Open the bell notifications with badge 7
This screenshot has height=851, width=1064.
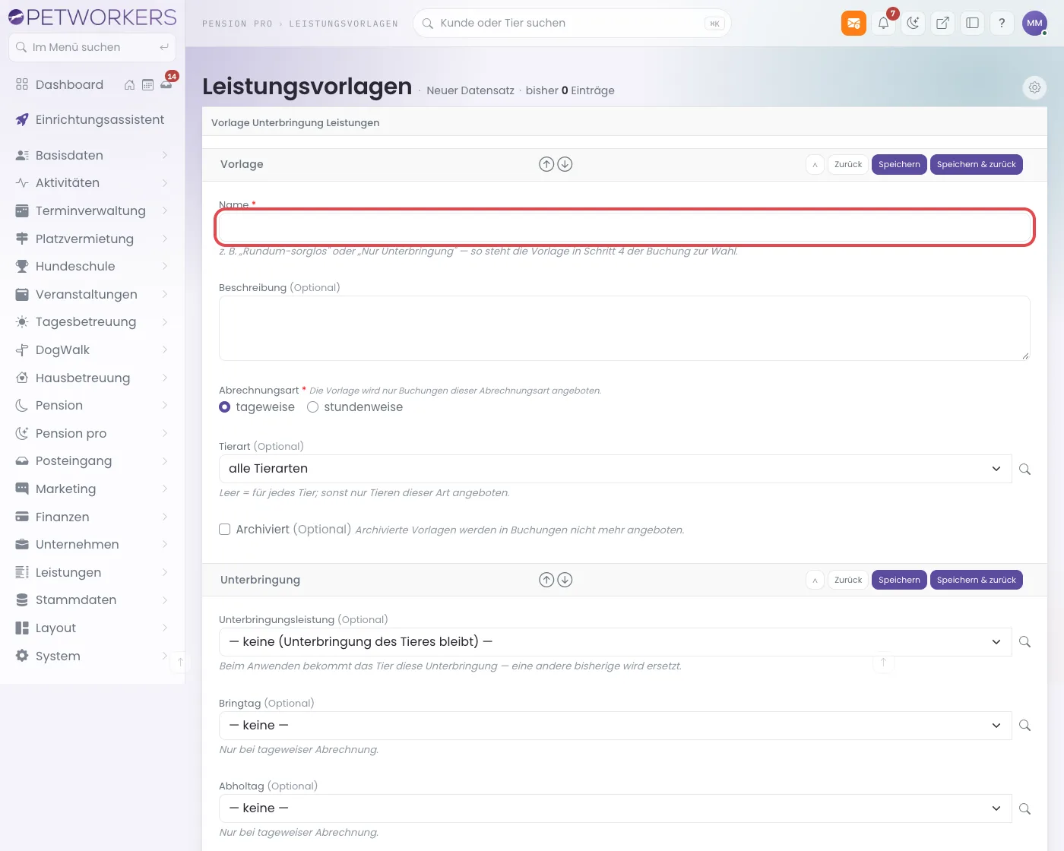point(883,23)
